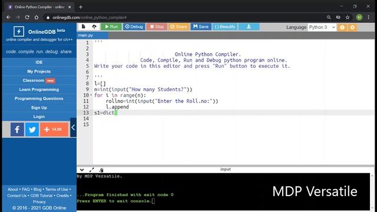The height and width of the screenshot is (212, 377).
Task: Select the main.py file tab
Action: tap(92, 35)
